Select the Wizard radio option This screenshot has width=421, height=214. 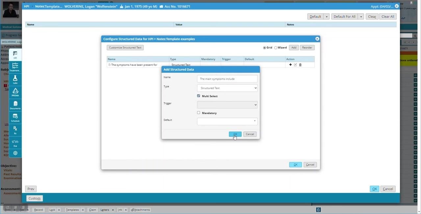pos(276,48)
